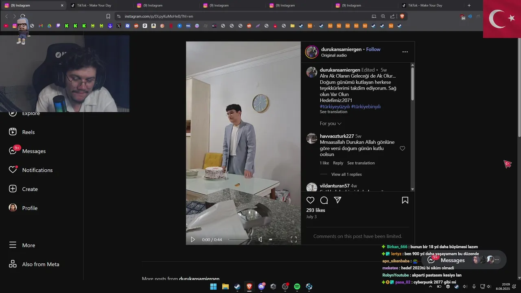Open Explore in the sidebar
521x293 pixels.
pos(24,114)
